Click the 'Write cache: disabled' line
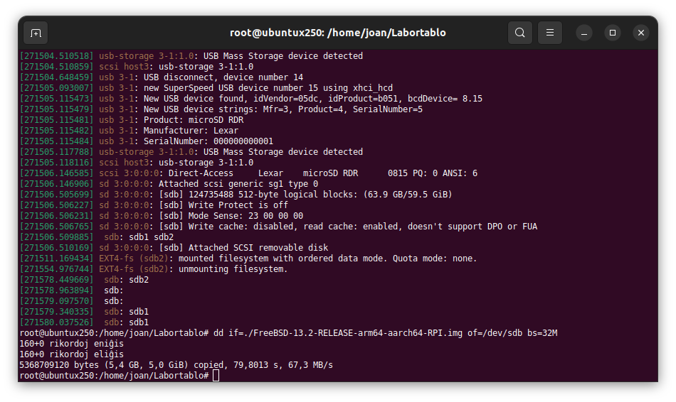This screenshot has width=676, height=402. pos(278,227)
